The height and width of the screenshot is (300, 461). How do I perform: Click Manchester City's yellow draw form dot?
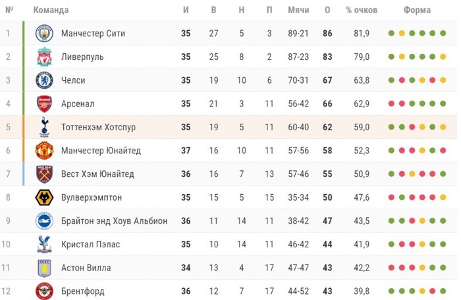click(402, 33)
